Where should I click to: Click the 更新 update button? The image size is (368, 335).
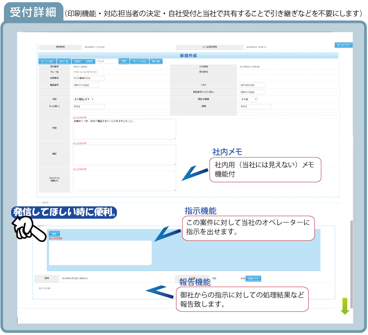tap(124, 61)
